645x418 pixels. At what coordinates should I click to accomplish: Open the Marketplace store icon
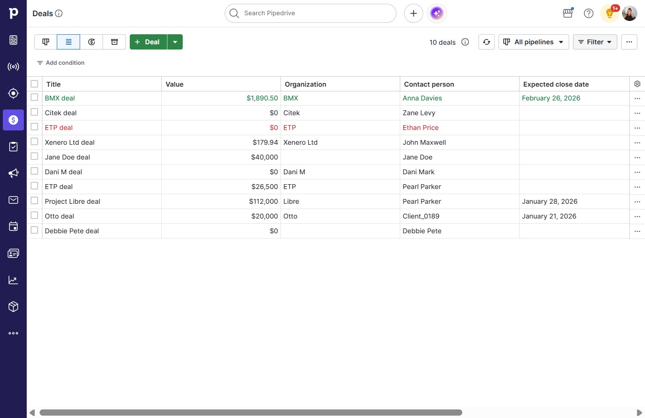click(x=568, y=13)
